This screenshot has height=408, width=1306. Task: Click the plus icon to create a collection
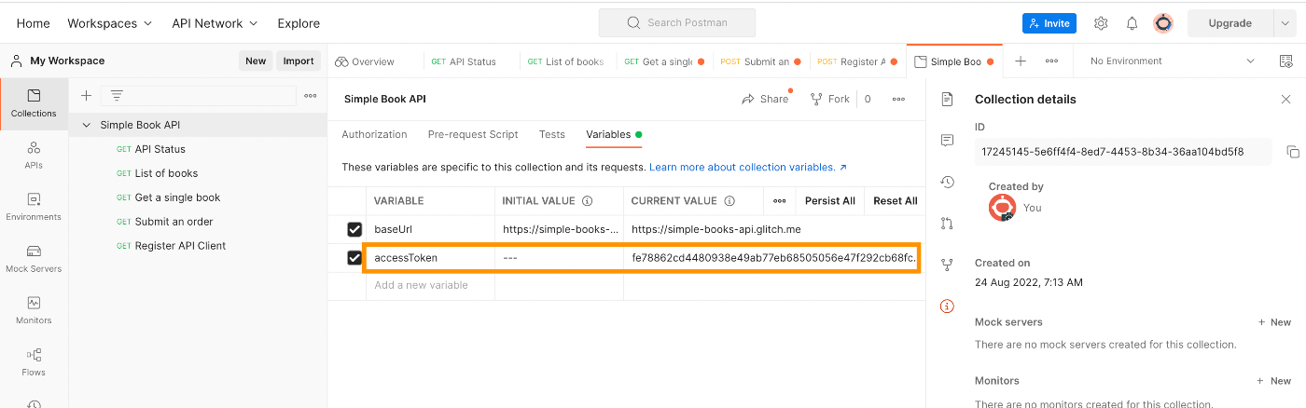click(86, 95)
